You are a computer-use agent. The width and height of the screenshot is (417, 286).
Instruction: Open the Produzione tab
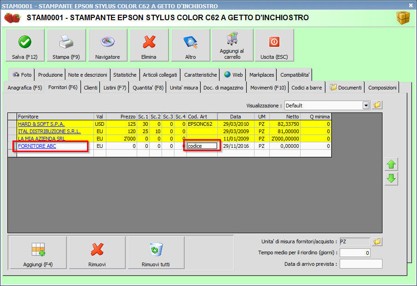pos(50,75)
